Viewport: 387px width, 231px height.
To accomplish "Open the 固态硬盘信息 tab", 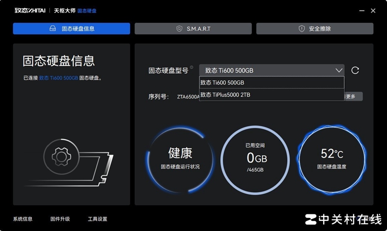I will point(71,29).
